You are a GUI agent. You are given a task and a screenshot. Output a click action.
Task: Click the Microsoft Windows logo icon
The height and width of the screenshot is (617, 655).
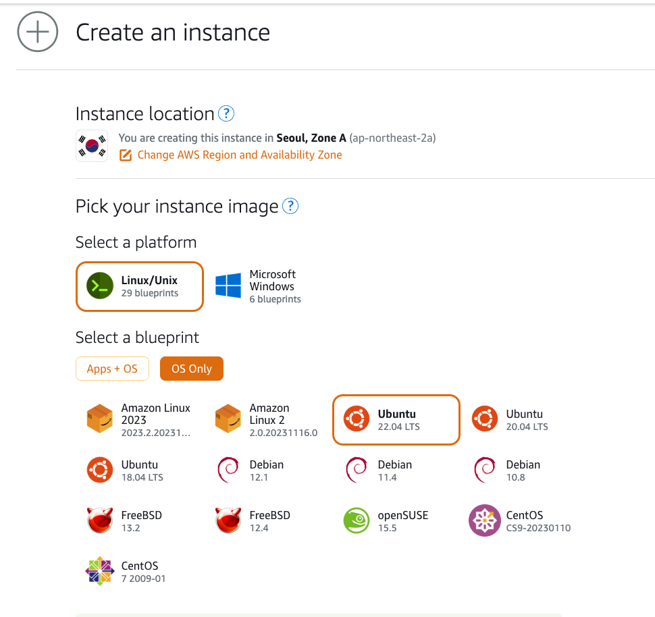(x=228, y=286)
